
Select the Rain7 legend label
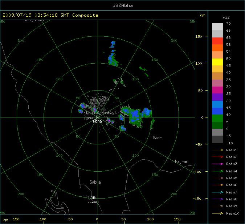tap(232, 192)
